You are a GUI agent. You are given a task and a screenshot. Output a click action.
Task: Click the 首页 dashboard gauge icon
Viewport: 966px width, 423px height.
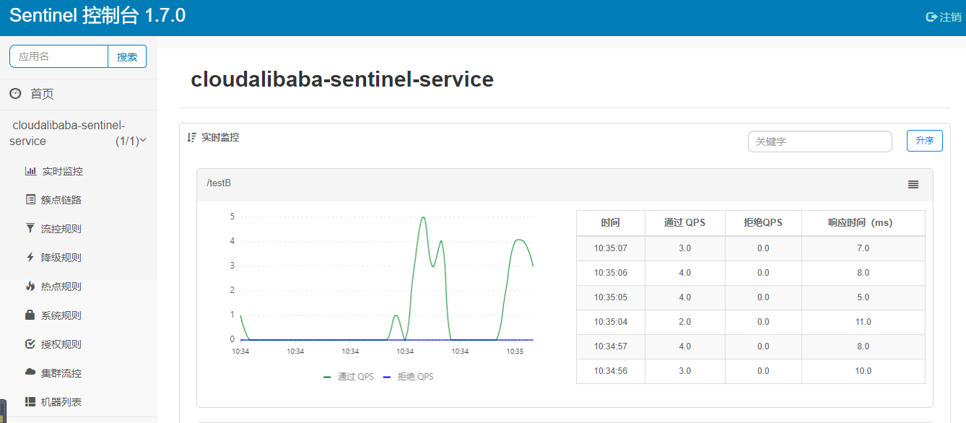pyautogui.click(x=15, y=94)
